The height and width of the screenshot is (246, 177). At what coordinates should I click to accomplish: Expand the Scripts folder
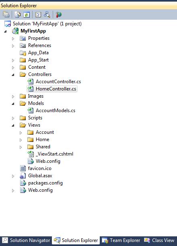pos(13,118)
